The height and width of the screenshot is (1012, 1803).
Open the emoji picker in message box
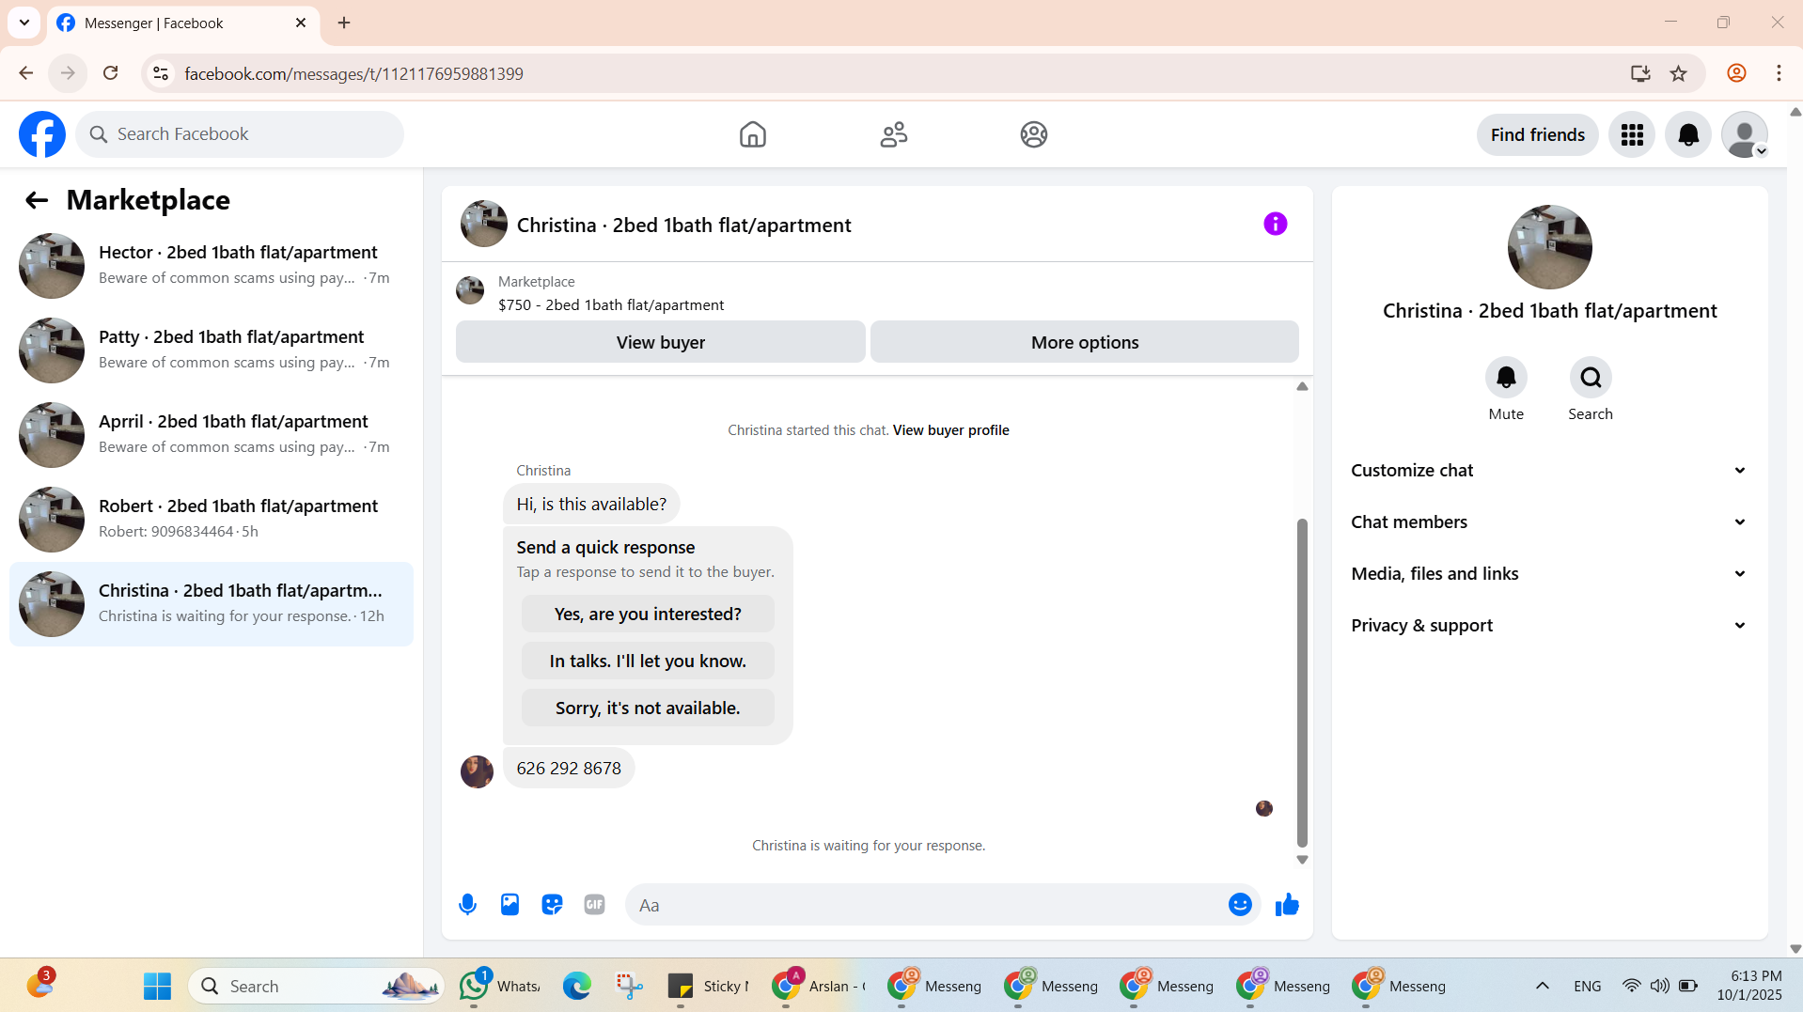tap(1239, 905)
